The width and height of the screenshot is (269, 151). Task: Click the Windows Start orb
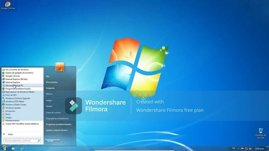[4, 148]
